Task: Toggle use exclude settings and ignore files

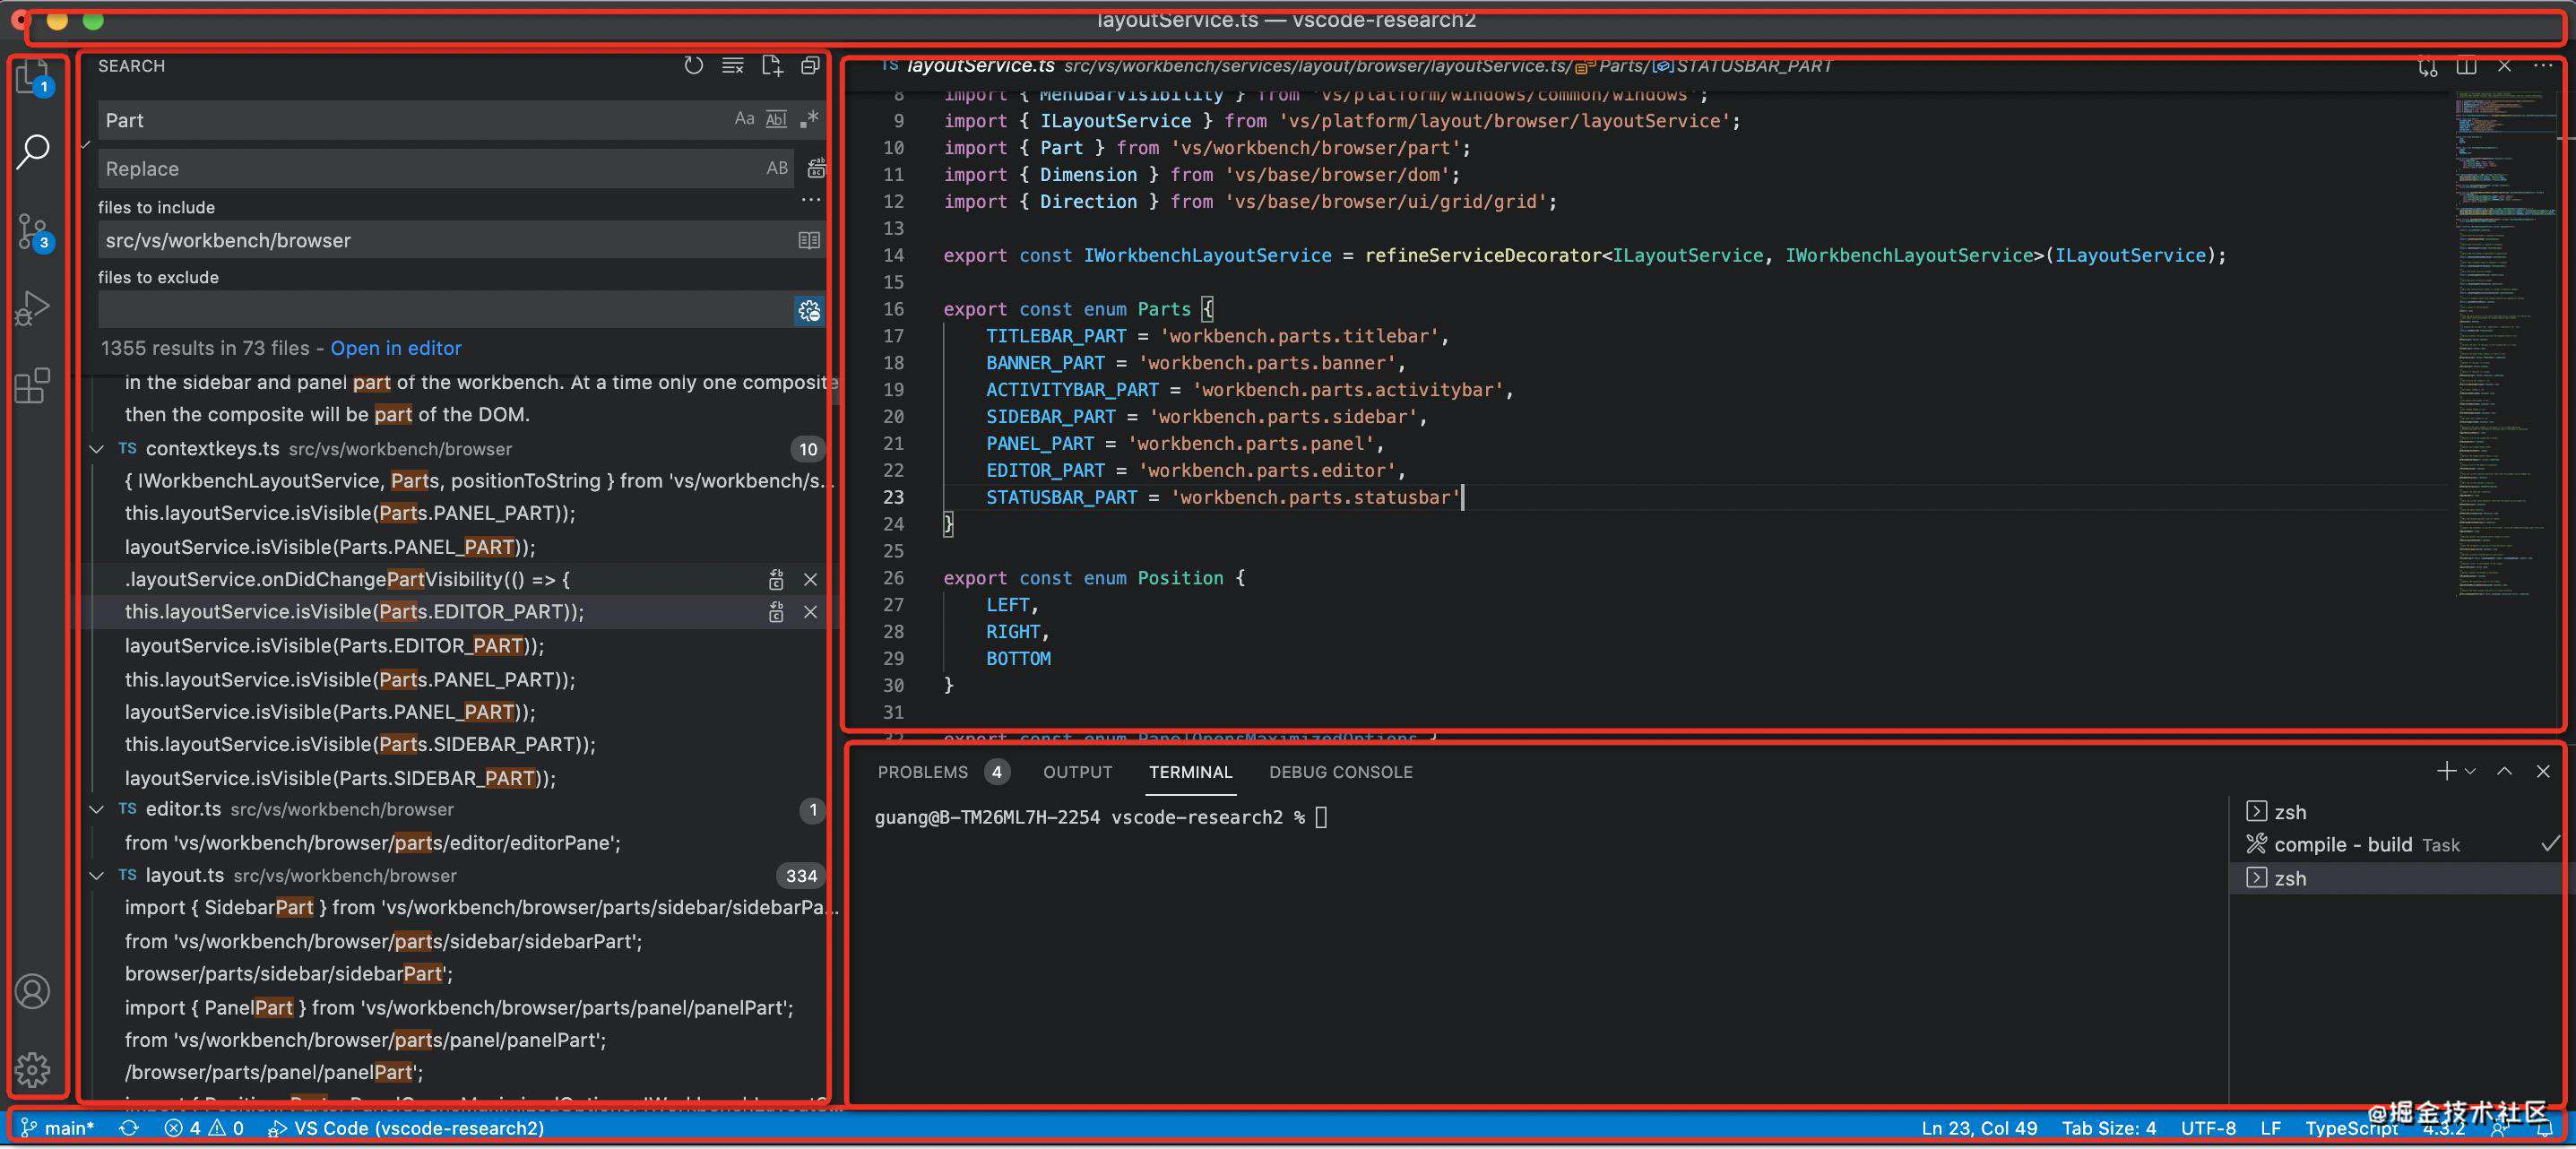Action: coord(809,311)
